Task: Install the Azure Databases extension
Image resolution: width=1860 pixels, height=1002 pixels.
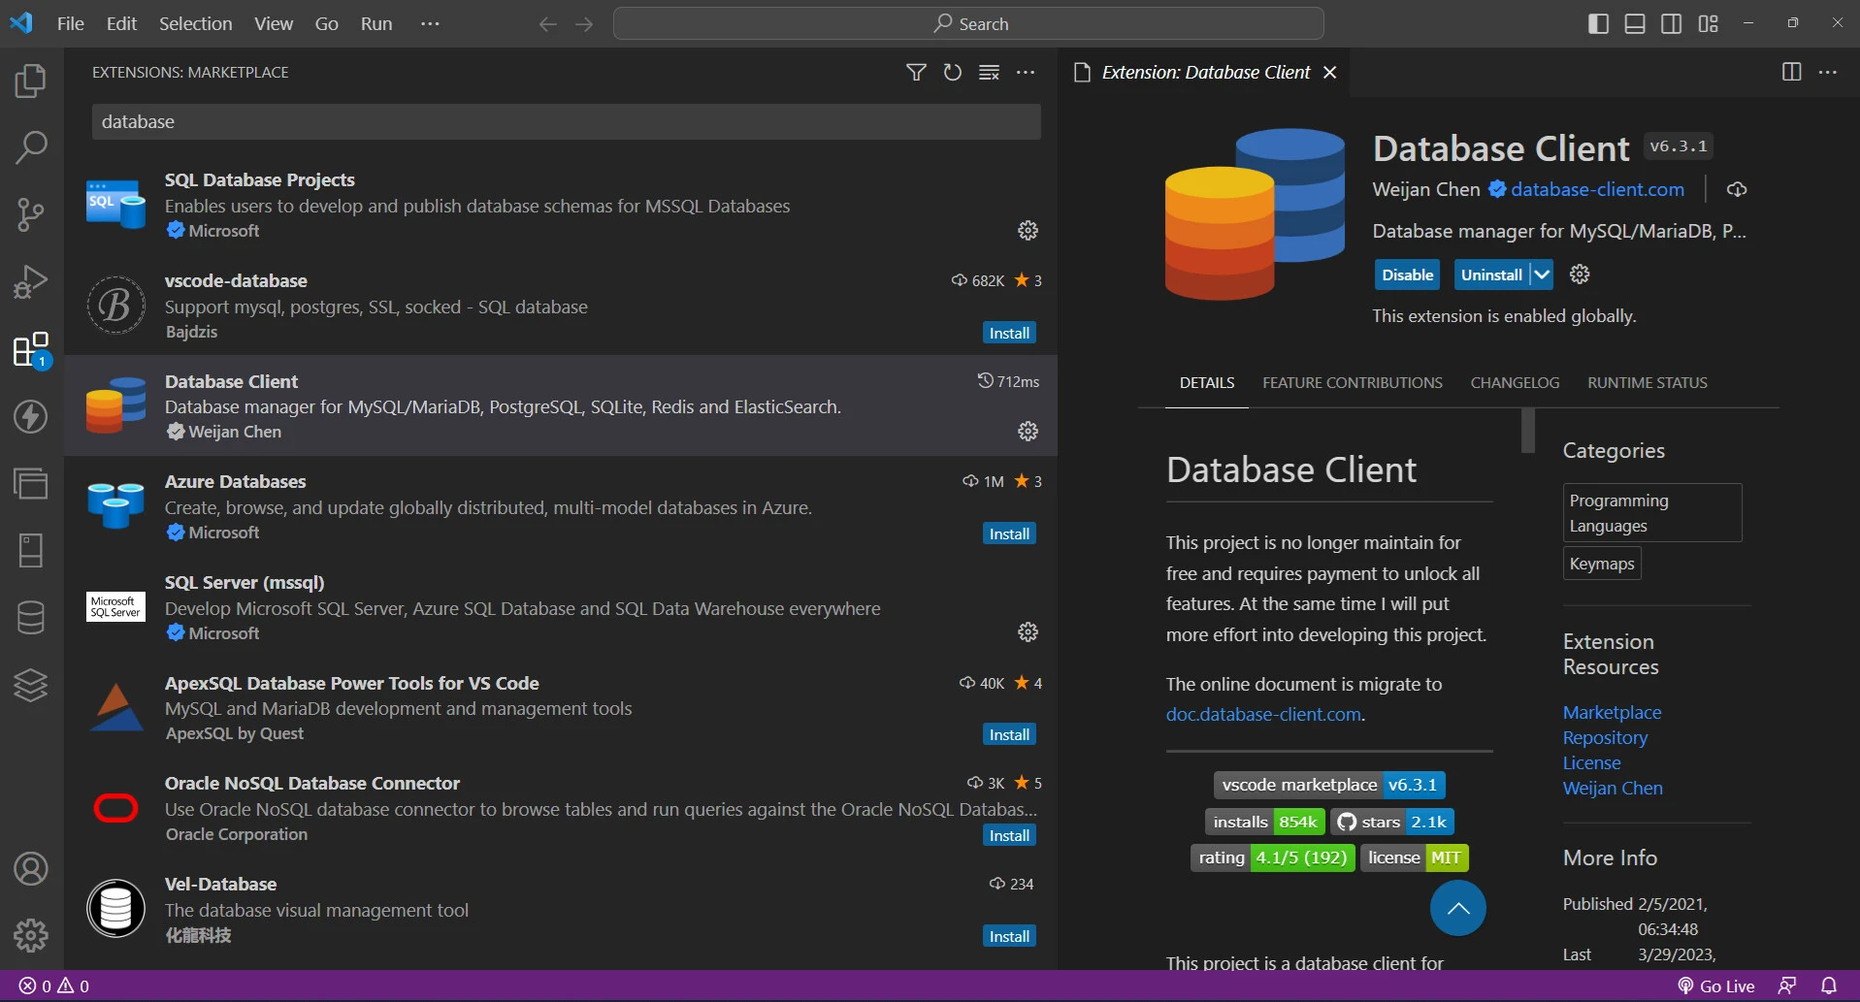Action: pos(1008,534)
